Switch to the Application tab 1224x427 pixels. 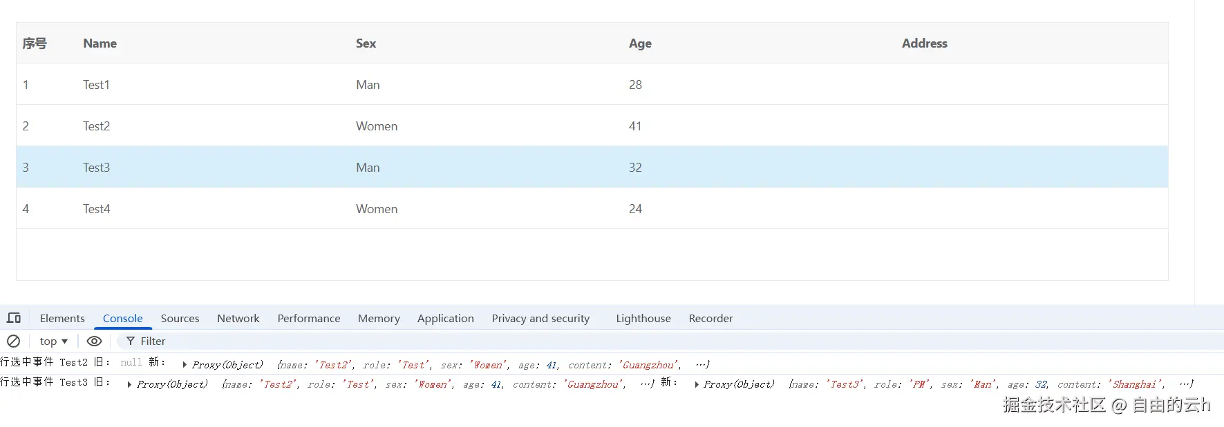pyautogui.click(x=445, y=318)
